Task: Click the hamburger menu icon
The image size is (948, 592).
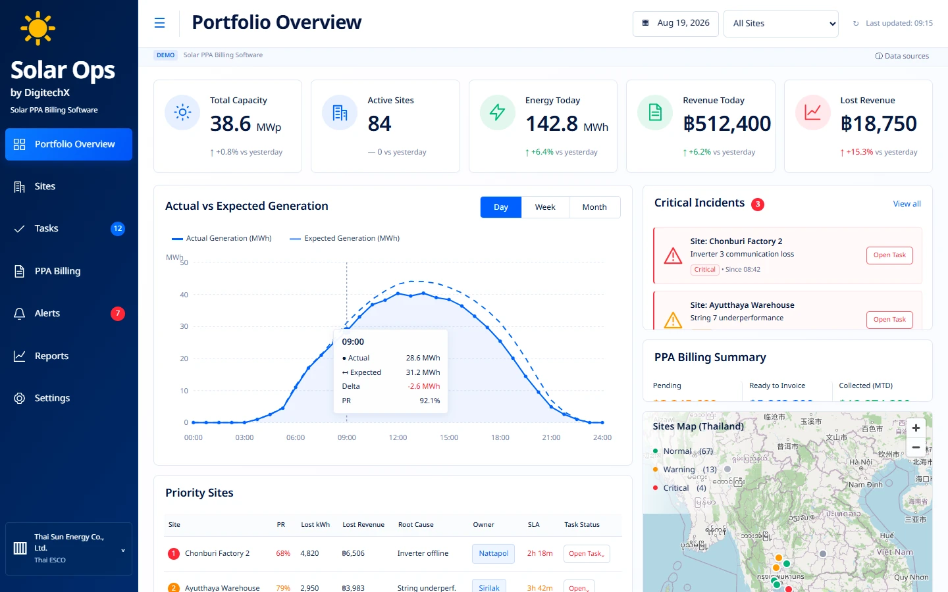Action: click(159, 23)
